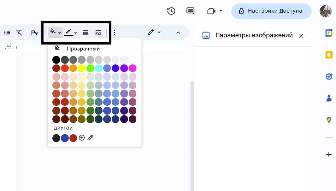Image resolution: width=336 pixels, height=191 pixels.
Task: Open the three-dot overflow toolbar menu
Action: tap(114, 32)
